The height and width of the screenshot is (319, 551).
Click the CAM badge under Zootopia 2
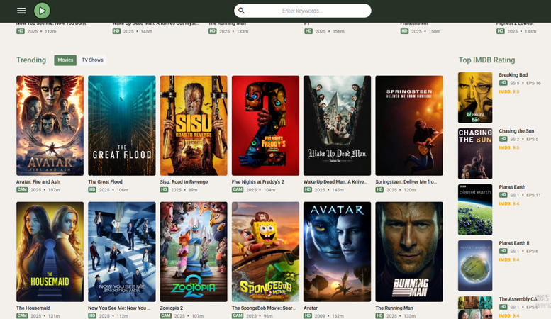pyautogui.click(x=165, y=316)
